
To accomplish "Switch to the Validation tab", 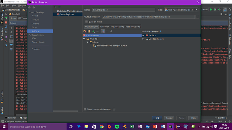I will pyautogui.click(x=105, y=27).
